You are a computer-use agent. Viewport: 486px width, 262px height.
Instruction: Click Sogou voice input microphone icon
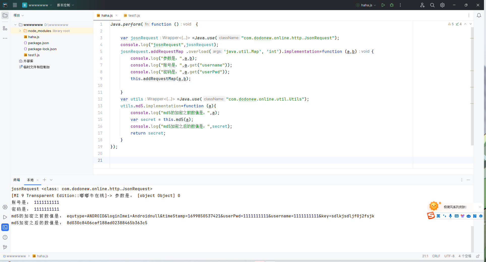pyautogui.click(x=450, y=216)
